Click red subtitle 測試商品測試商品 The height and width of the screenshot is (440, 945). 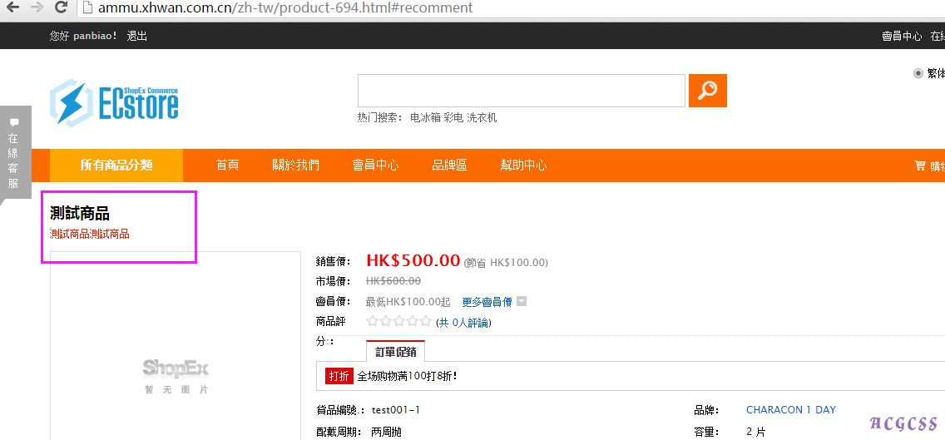(x=89, y=235)
